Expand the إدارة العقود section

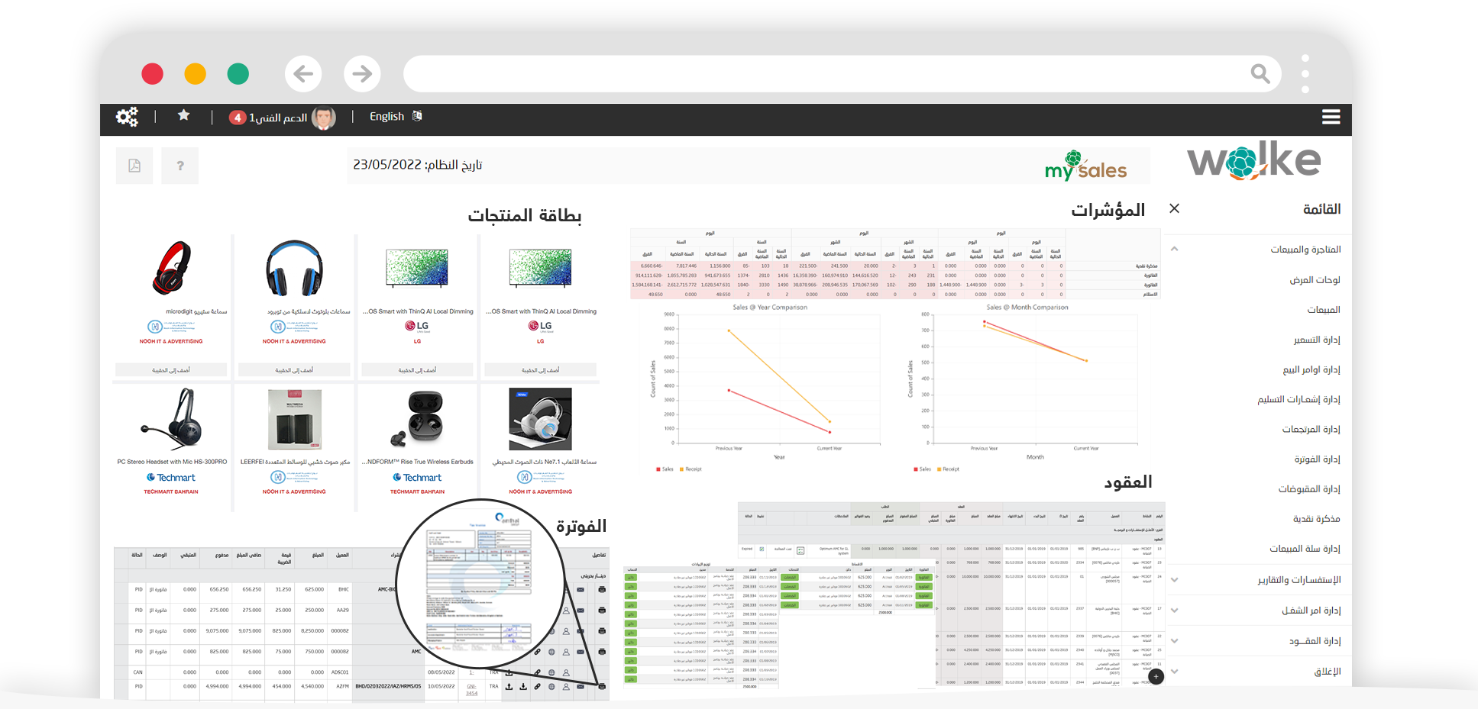1174,641
